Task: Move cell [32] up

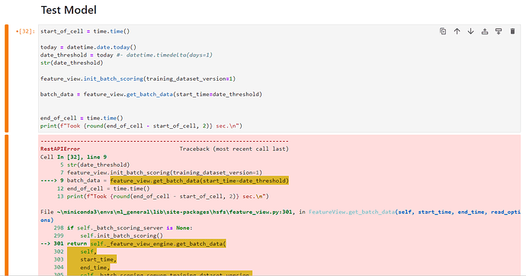Action: pos(457,31)
